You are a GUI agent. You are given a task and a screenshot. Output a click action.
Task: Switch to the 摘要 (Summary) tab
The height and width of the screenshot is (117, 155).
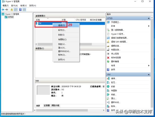pos(38,106)
